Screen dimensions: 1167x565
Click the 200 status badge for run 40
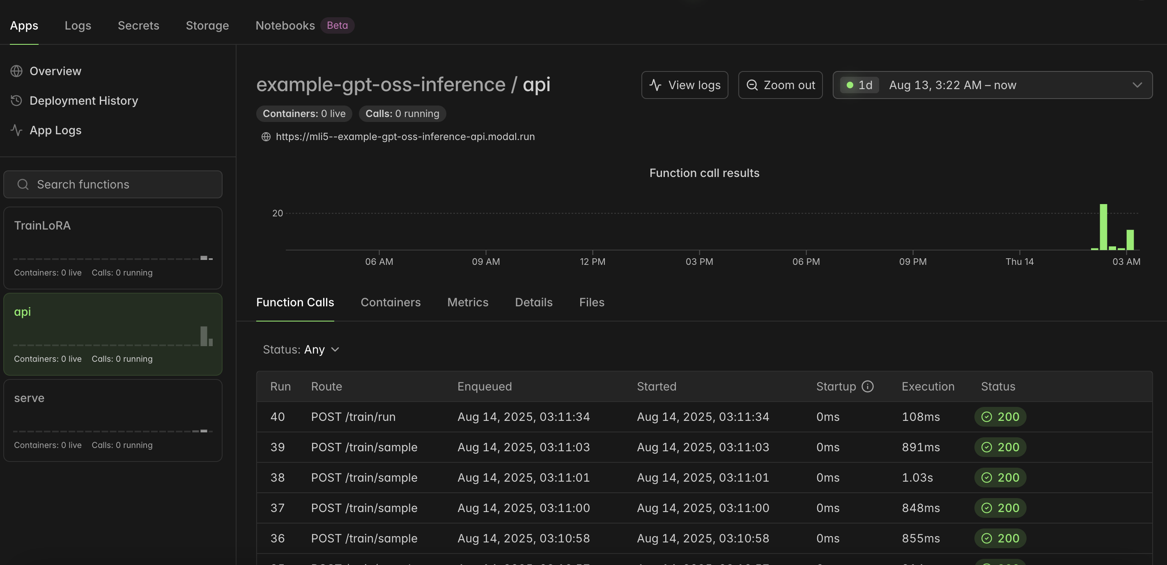tap(1000, 417)
